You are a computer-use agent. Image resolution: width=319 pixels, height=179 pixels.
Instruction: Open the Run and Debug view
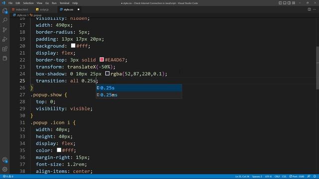click(x=4, y=39)
